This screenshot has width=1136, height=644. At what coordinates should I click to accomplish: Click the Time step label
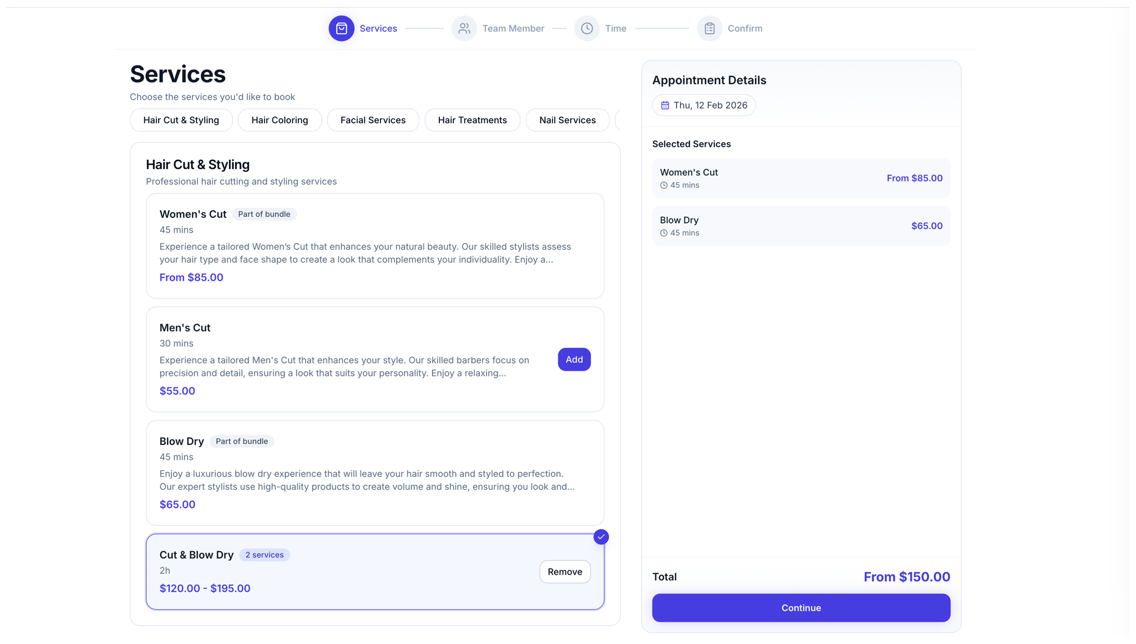click(x=616, y=28)
